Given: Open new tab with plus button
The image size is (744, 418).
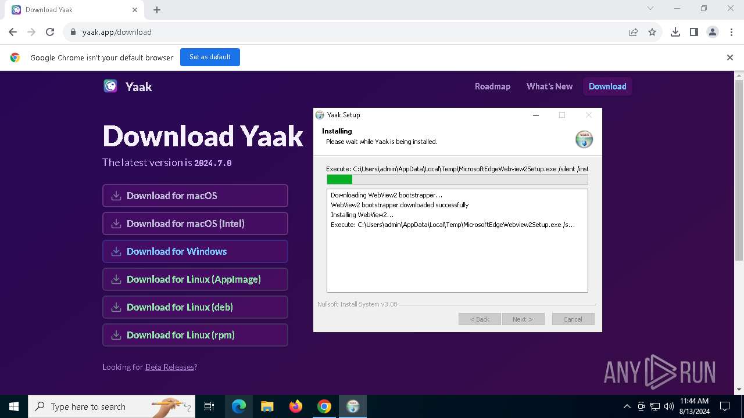Looking at the screenshot, I should click(x=157, y=10).
